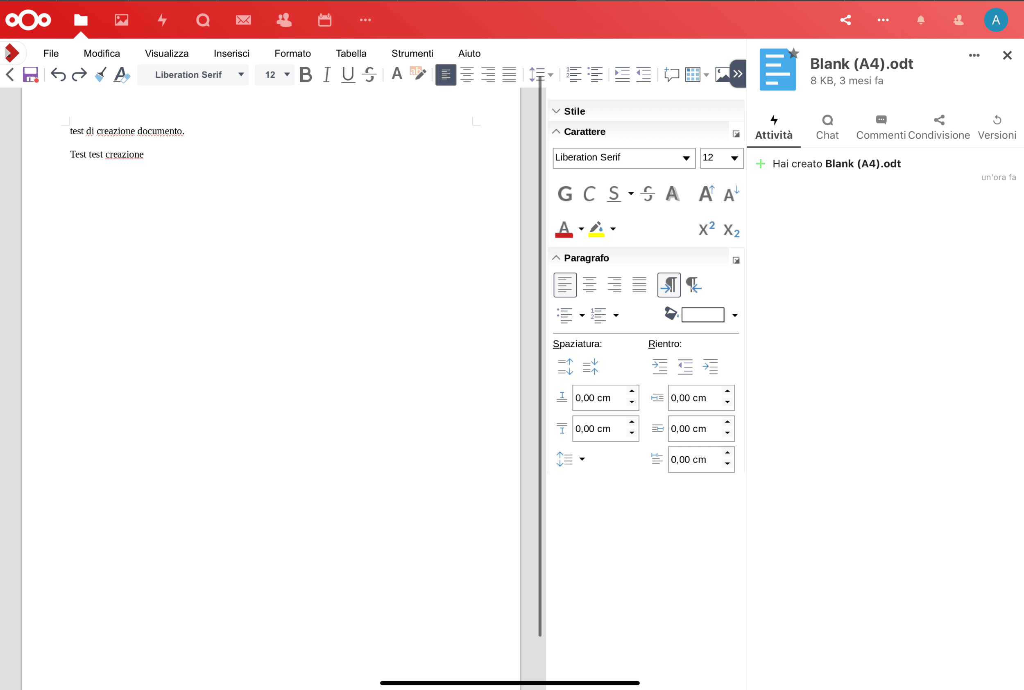Open the Activity lightning icon in header

(162, 20)
